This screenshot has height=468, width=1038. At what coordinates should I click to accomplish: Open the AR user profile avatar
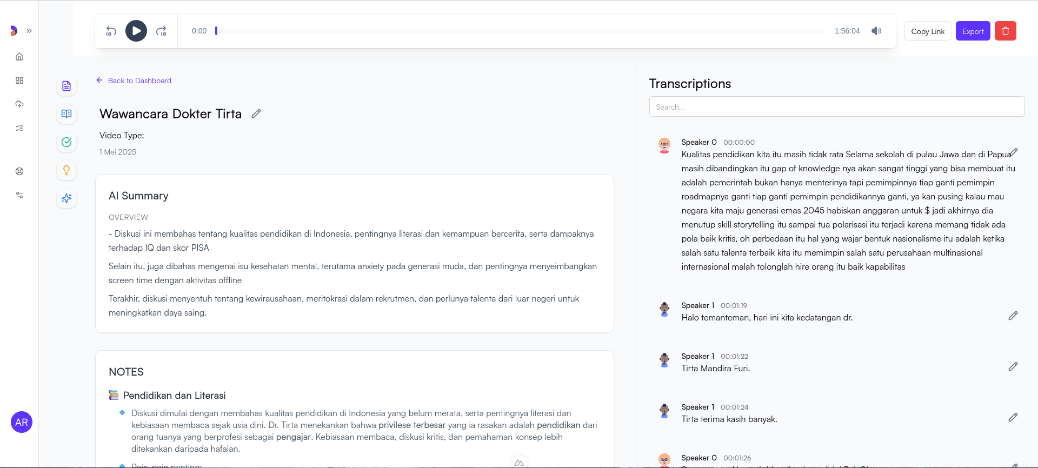22,422
